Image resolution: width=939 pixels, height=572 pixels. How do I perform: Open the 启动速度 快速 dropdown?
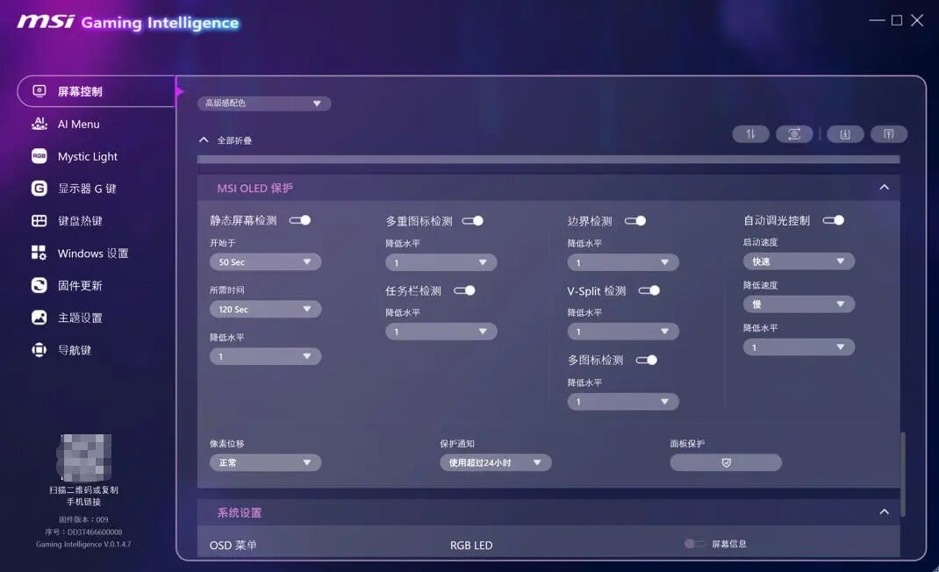pyautogui.click(x=799, y=261)
